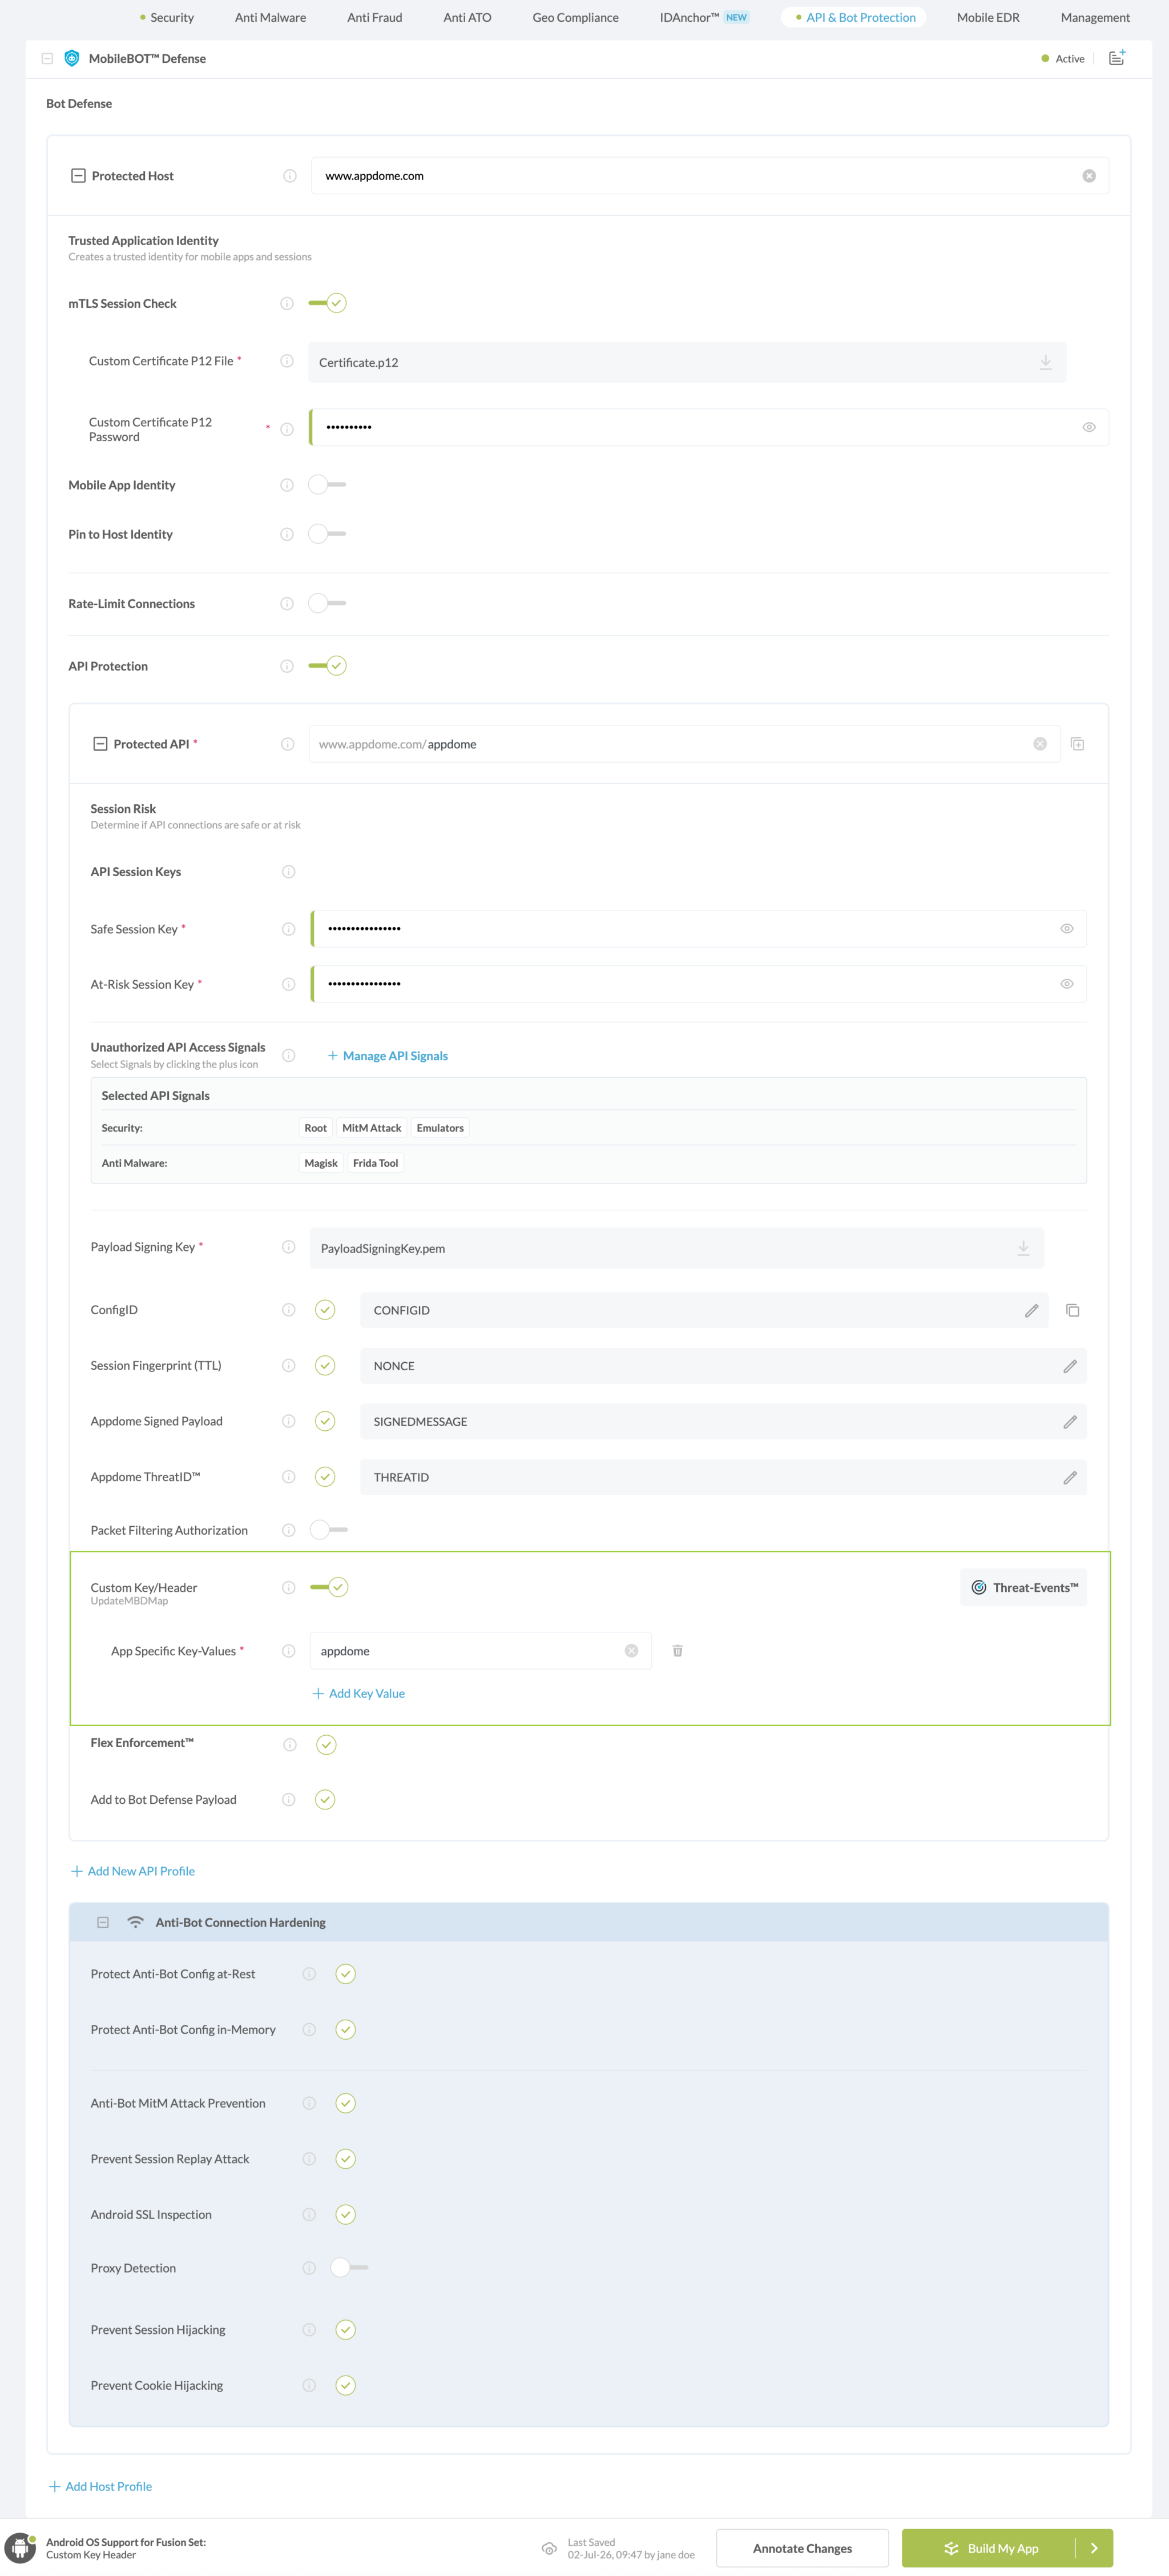Edit the CONFIGID header name
Image resolution: width=1169 pixels, height=2576 pixels.
1031,1310
